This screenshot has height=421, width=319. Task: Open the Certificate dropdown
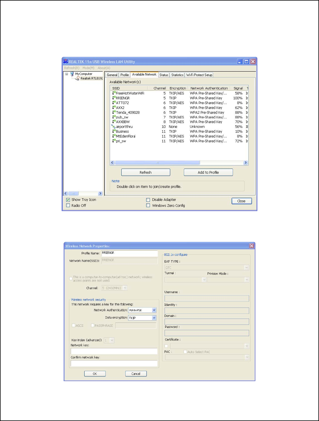pos(247,346)
